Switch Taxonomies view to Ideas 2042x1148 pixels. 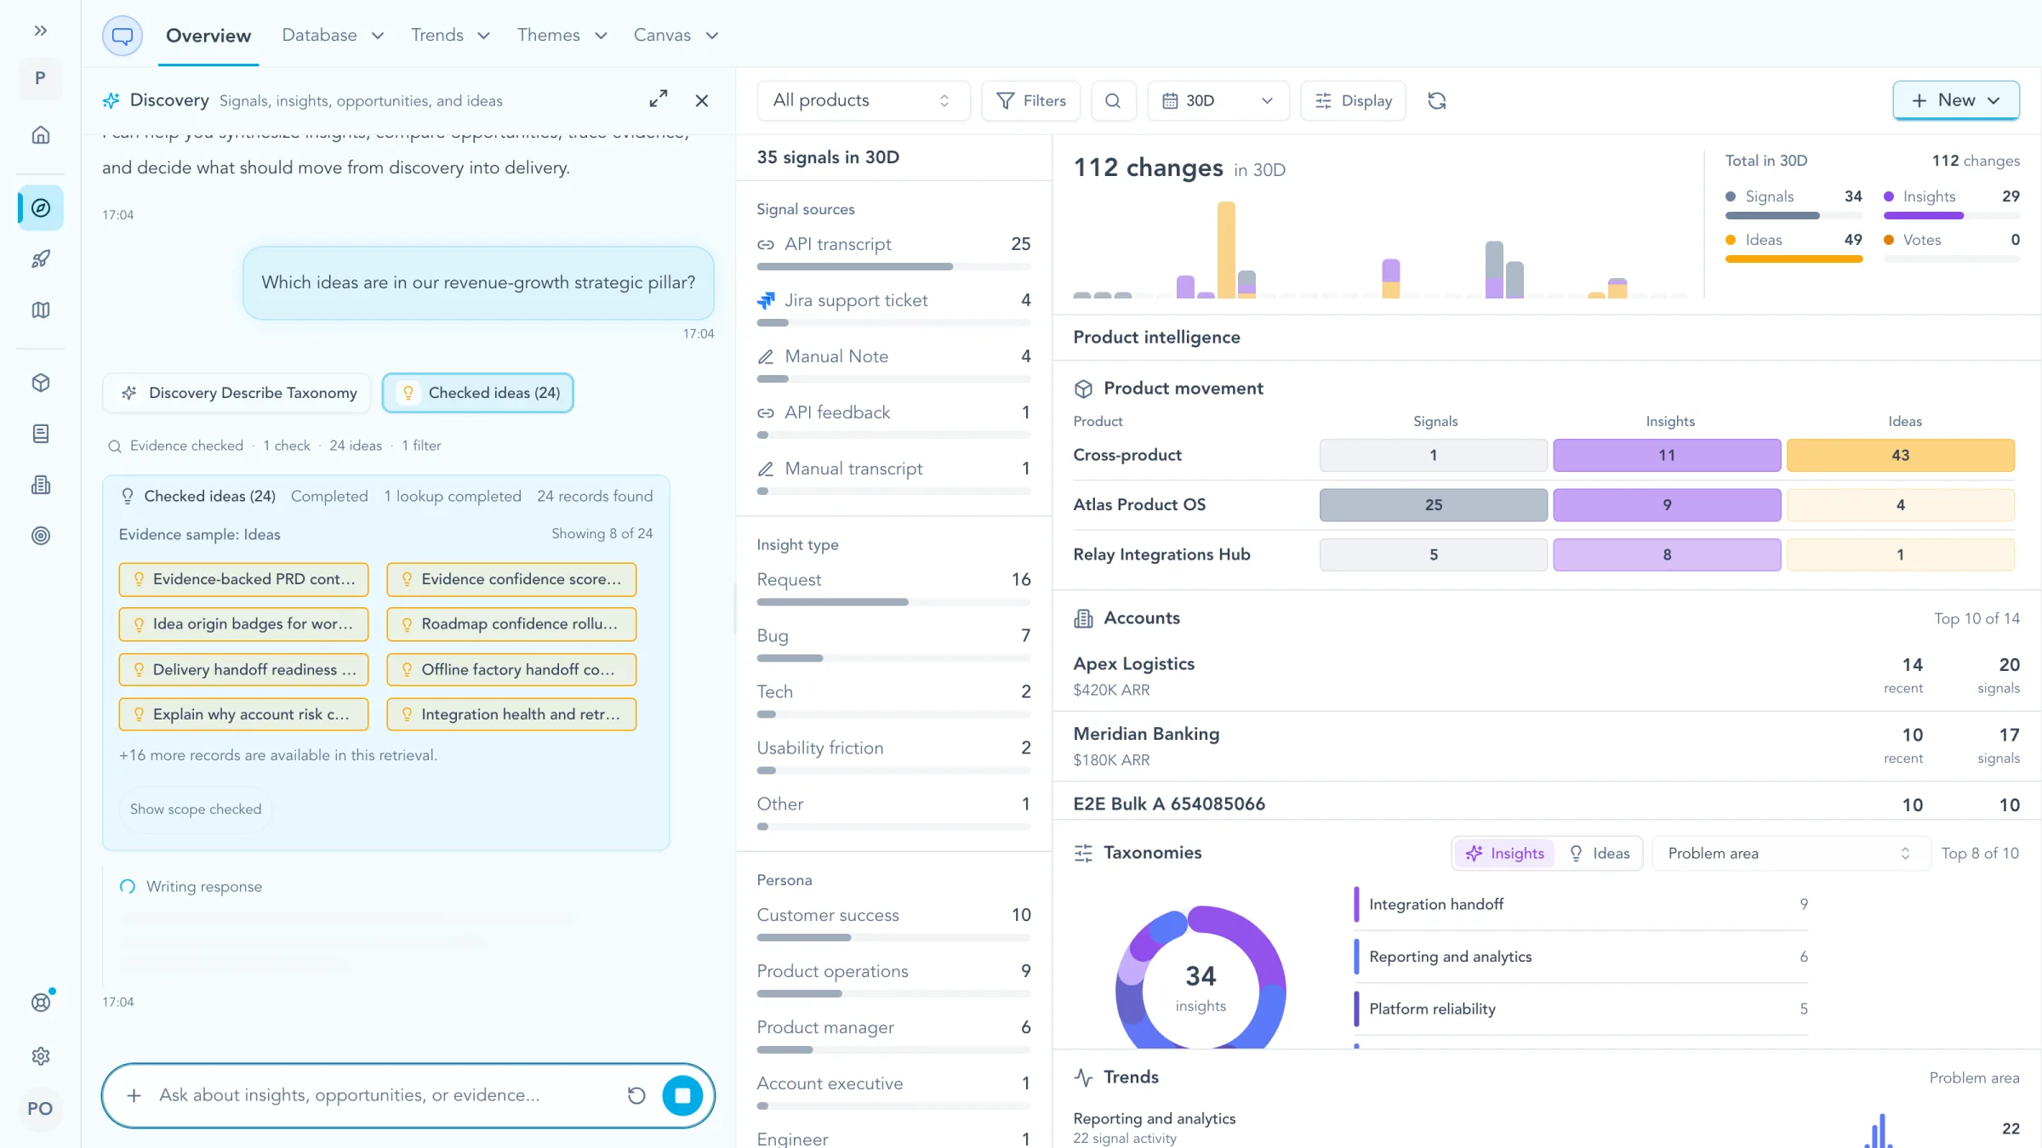point(1600,853)
